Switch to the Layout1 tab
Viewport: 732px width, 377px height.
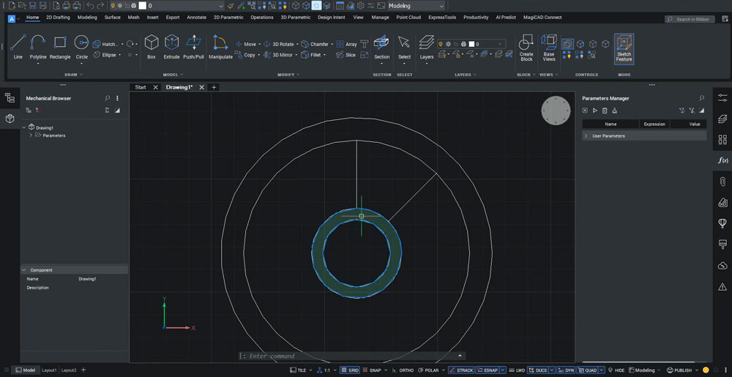tap(49, 370)
